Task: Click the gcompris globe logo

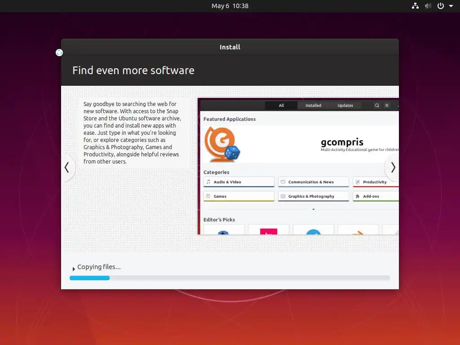Action: tap(222, 144)
